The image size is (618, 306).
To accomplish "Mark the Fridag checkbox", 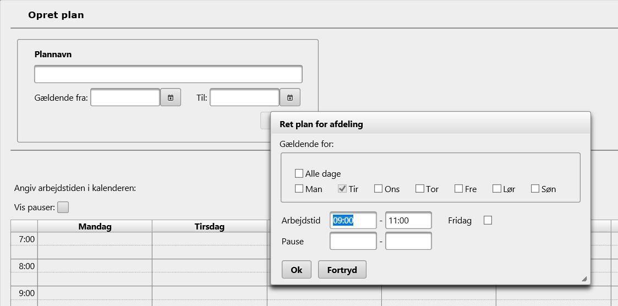I will pyautogui.click(x=488, y=221).
